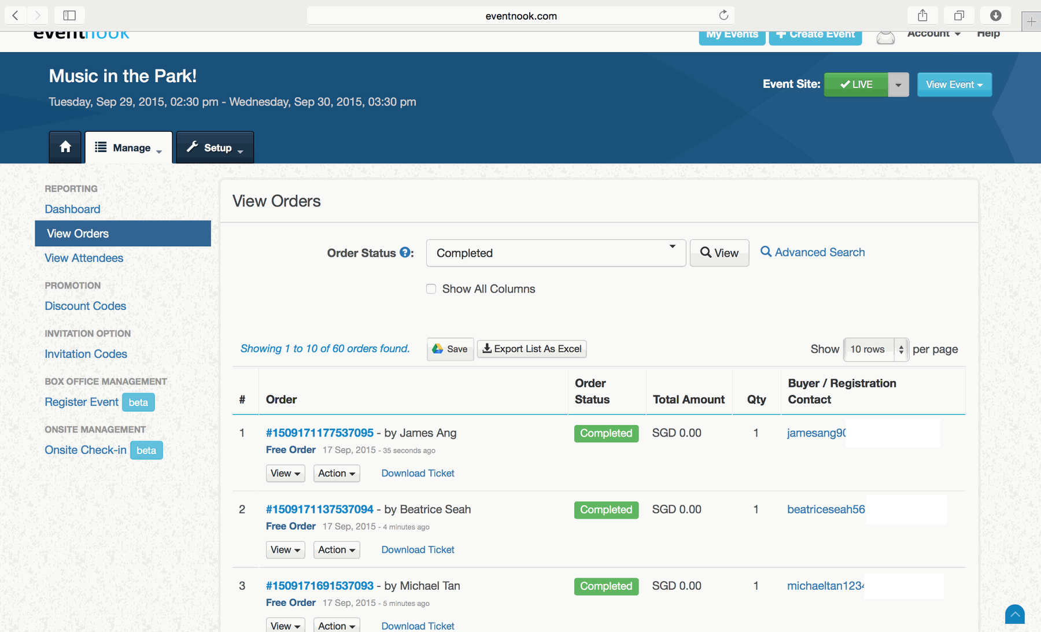Download Ticket for Beatrice Seah order
This screenshot has height=632, width=1041.
(x=418, y=549)
